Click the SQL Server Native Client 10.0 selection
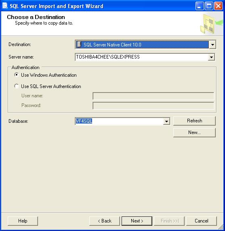 [142, 44]
